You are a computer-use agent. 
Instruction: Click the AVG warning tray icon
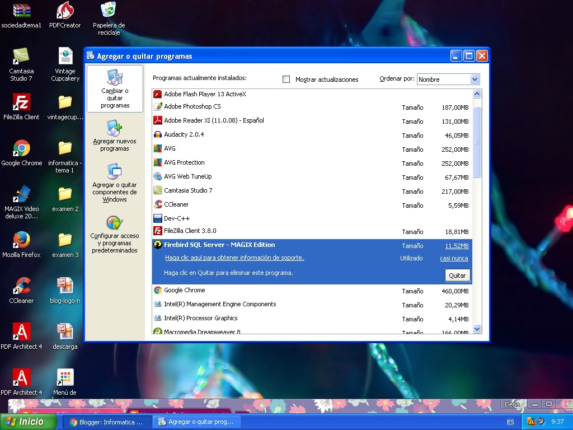click(531, 422)
